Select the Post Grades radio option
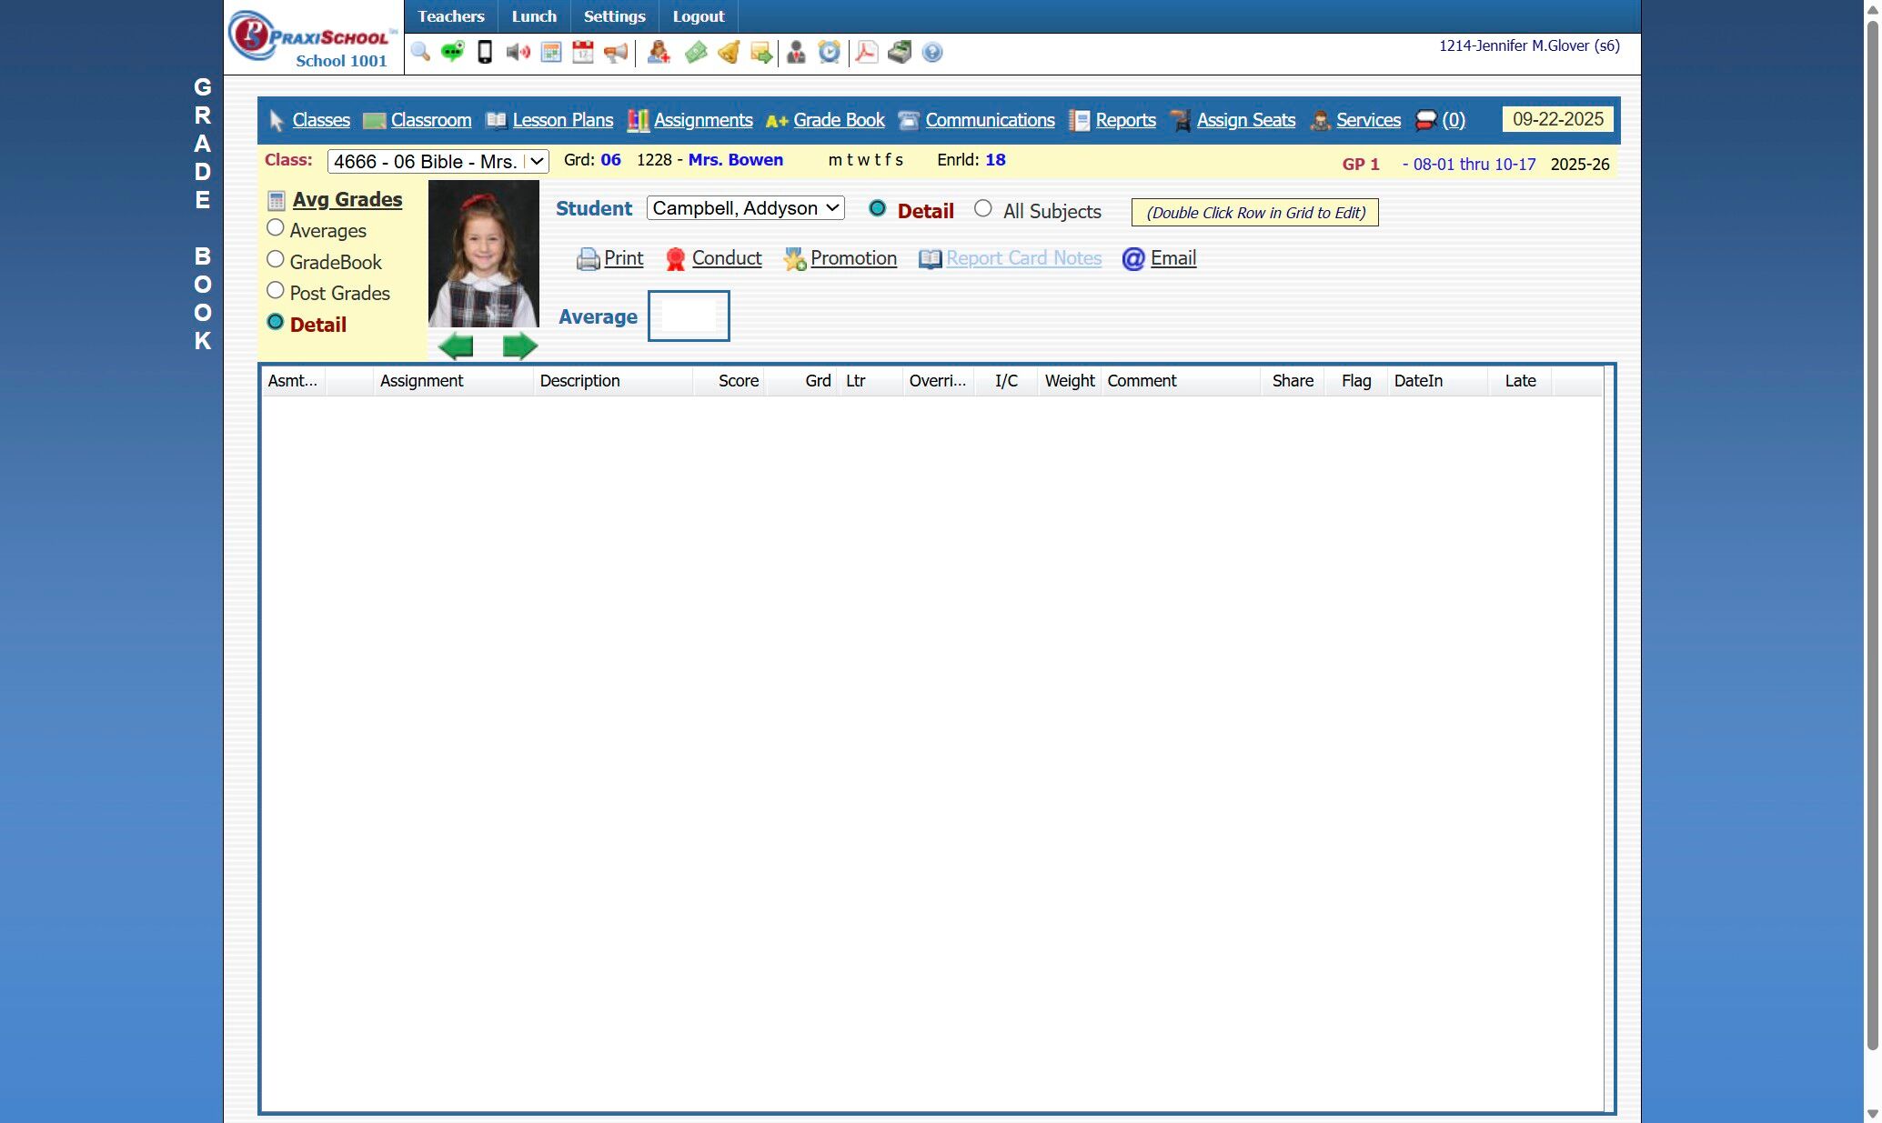1882x1123 pixels. click(x=276, y=291)
